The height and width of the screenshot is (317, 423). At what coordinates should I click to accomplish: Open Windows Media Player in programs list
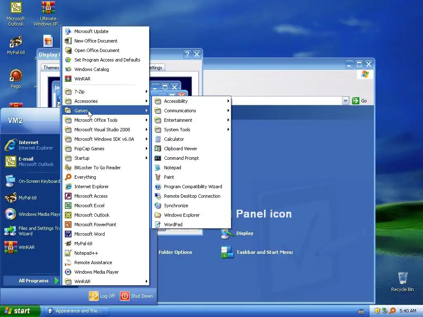[106, 272]
